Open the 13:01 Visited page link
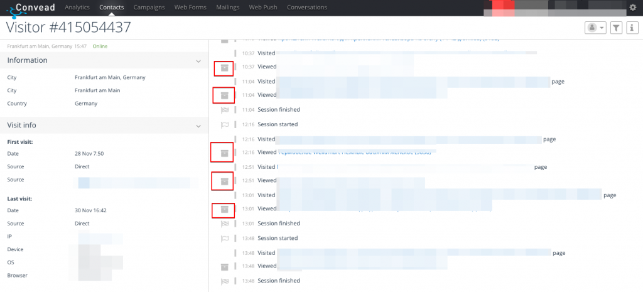Viewport: 643px width, 292px height. tap(439, 194)
